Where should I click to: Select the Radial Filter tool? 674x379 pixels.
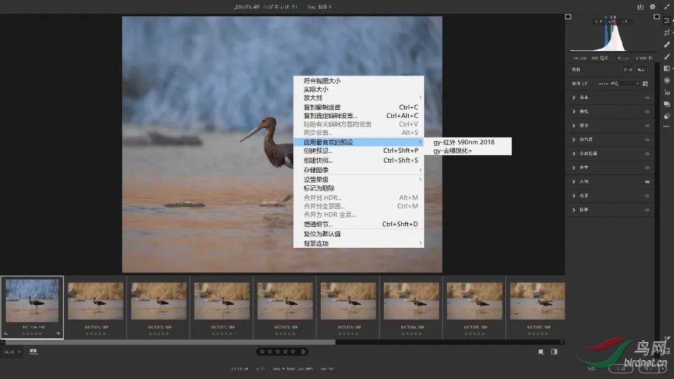point(667,80)
